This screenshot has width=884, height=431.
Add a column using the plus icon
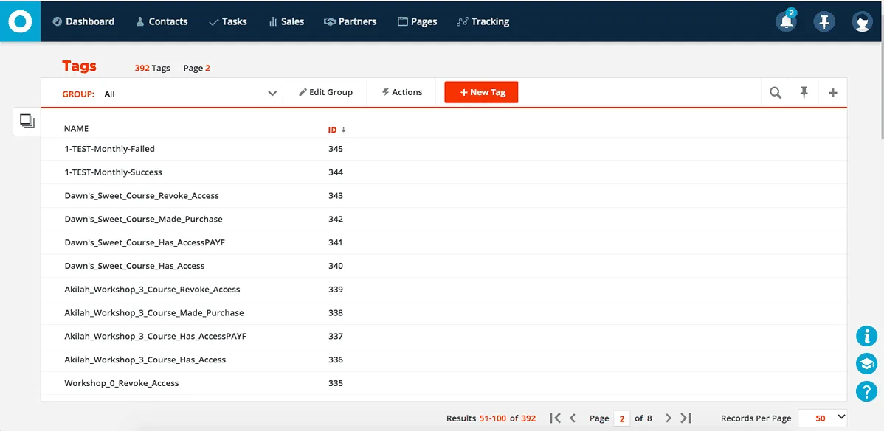click(833, 92)
